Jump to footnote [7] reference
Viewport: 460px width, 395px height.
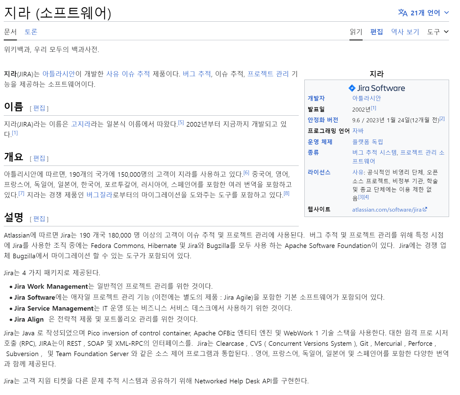(x=21, y=193)
